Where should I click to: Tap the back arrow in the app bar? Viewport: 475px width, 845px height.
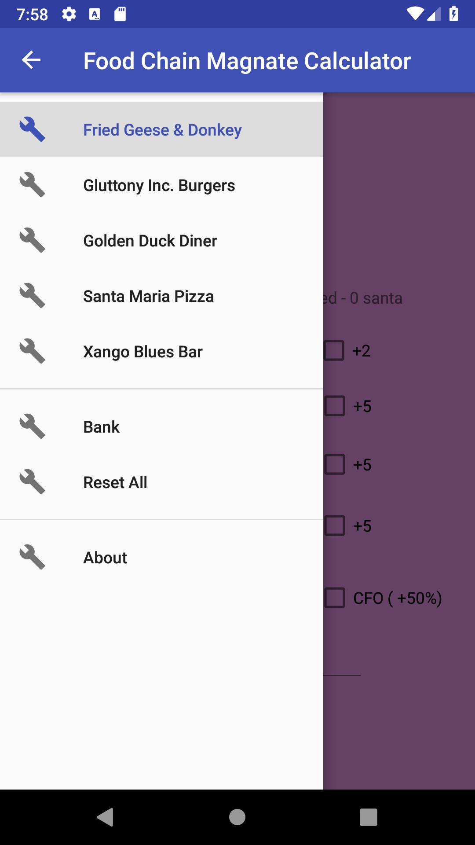[31, 60]
